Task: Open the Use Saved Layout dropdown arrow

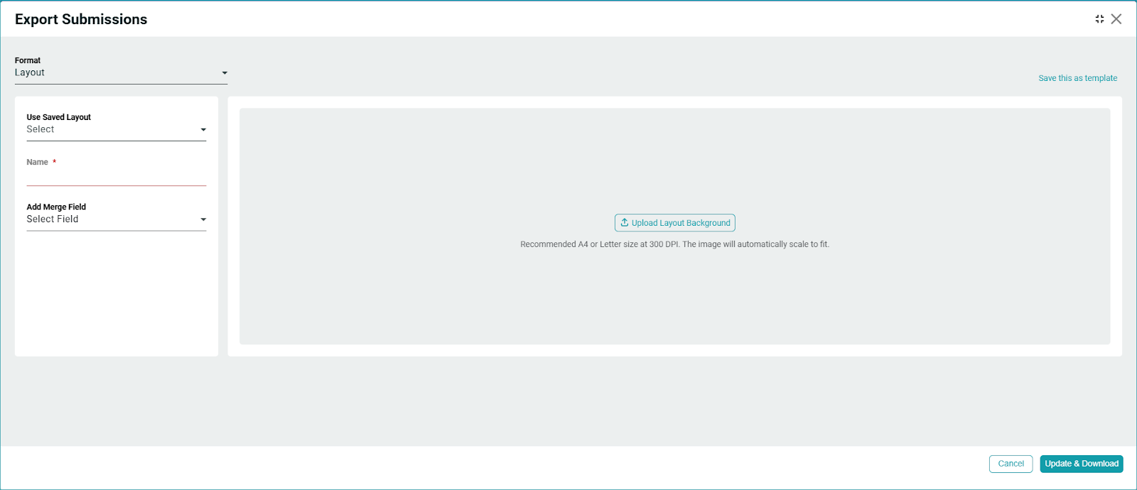Action: pyautogui.click(x=203, y=130)
